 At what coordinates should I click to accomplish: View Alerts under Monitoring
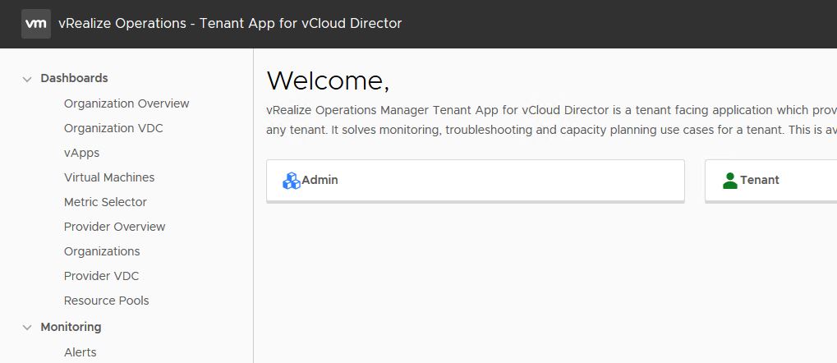tap(80, 352)
